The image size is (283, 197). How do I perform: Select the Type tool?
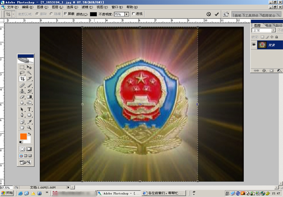point(29,110)
